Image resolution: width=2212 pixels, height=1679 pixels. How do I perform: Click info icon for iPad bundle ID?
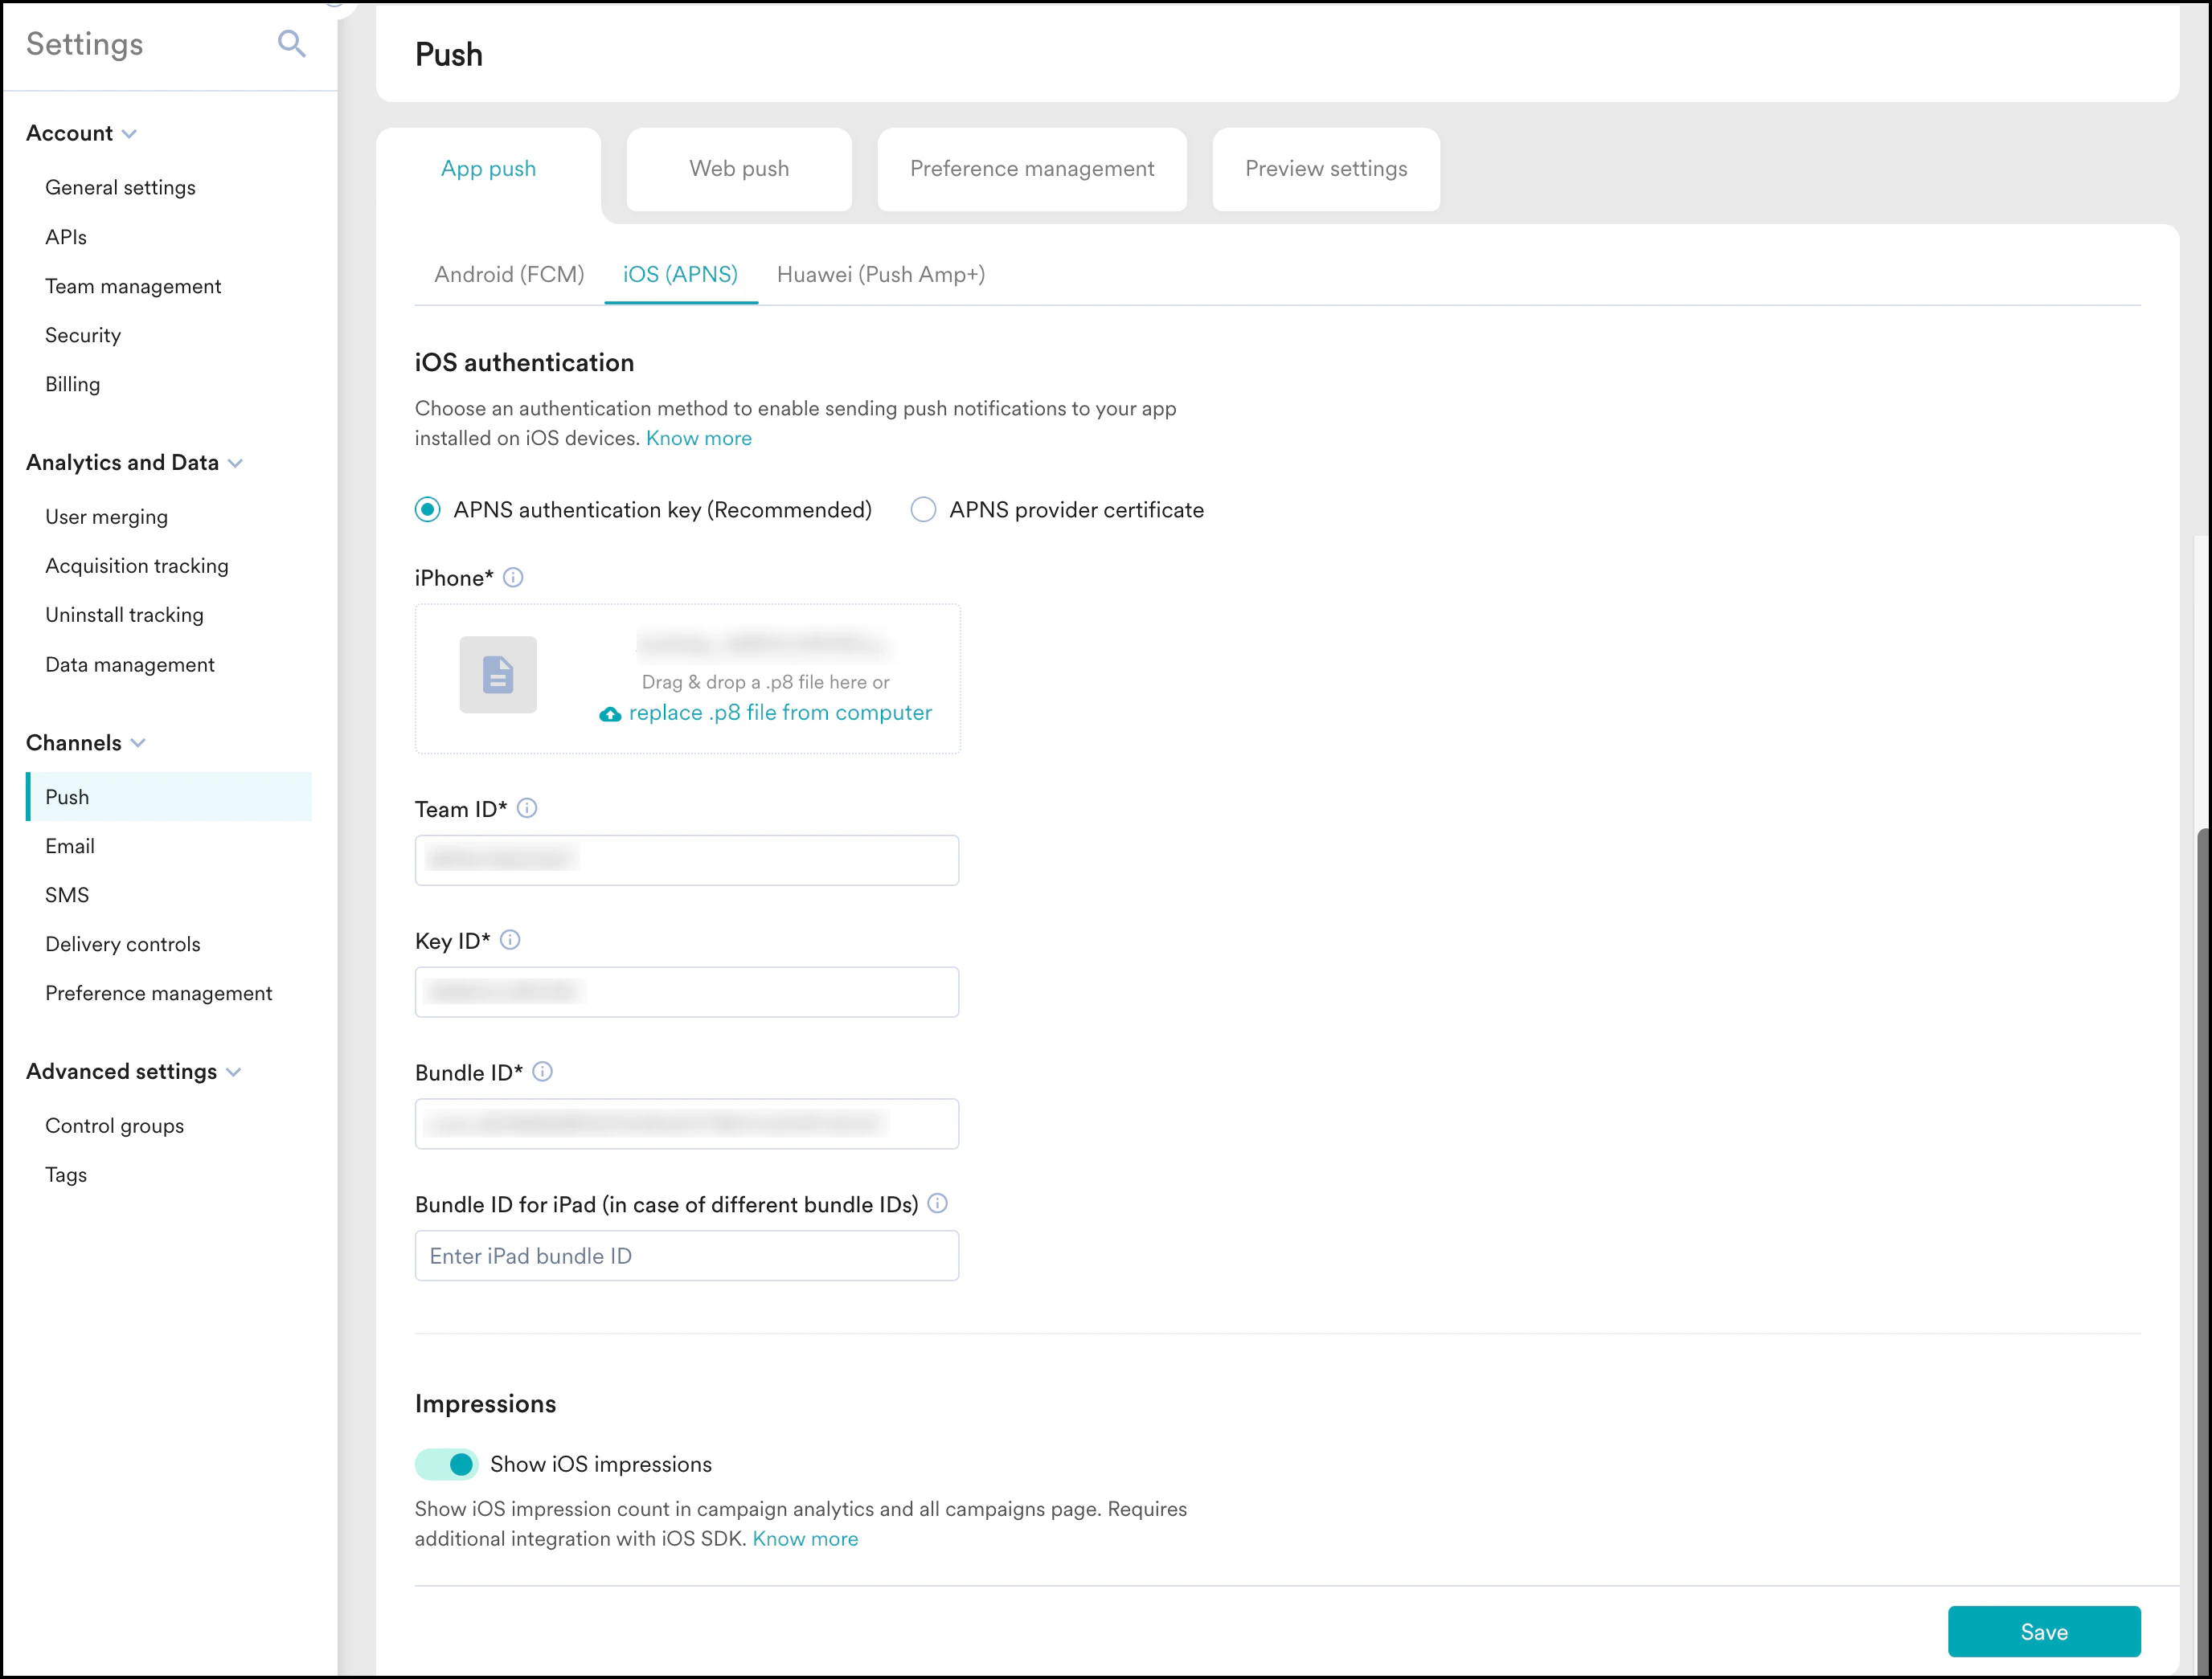pos(937,1203)
